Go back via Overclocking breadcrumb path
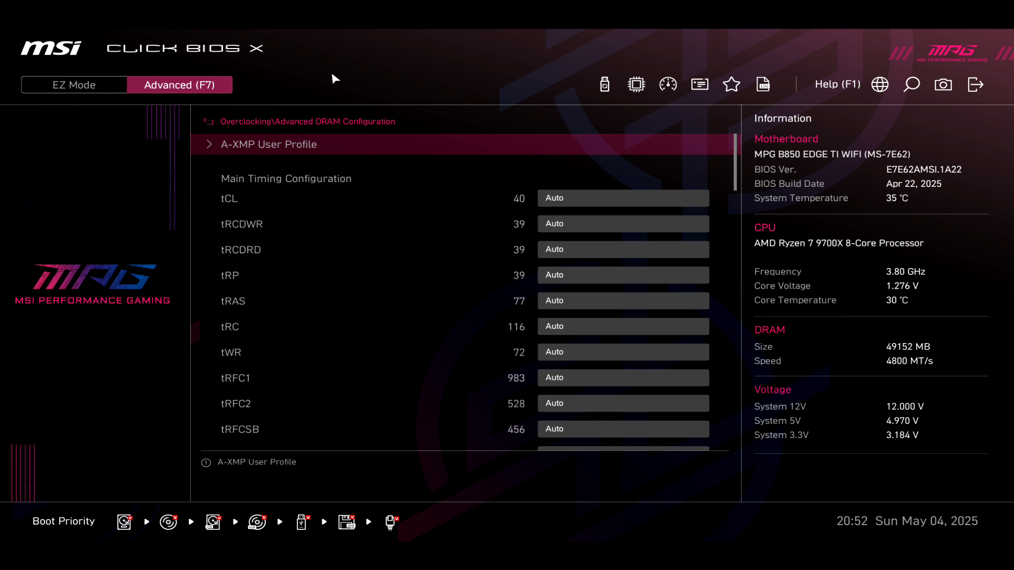1014x570 pixels. [307, 121]
